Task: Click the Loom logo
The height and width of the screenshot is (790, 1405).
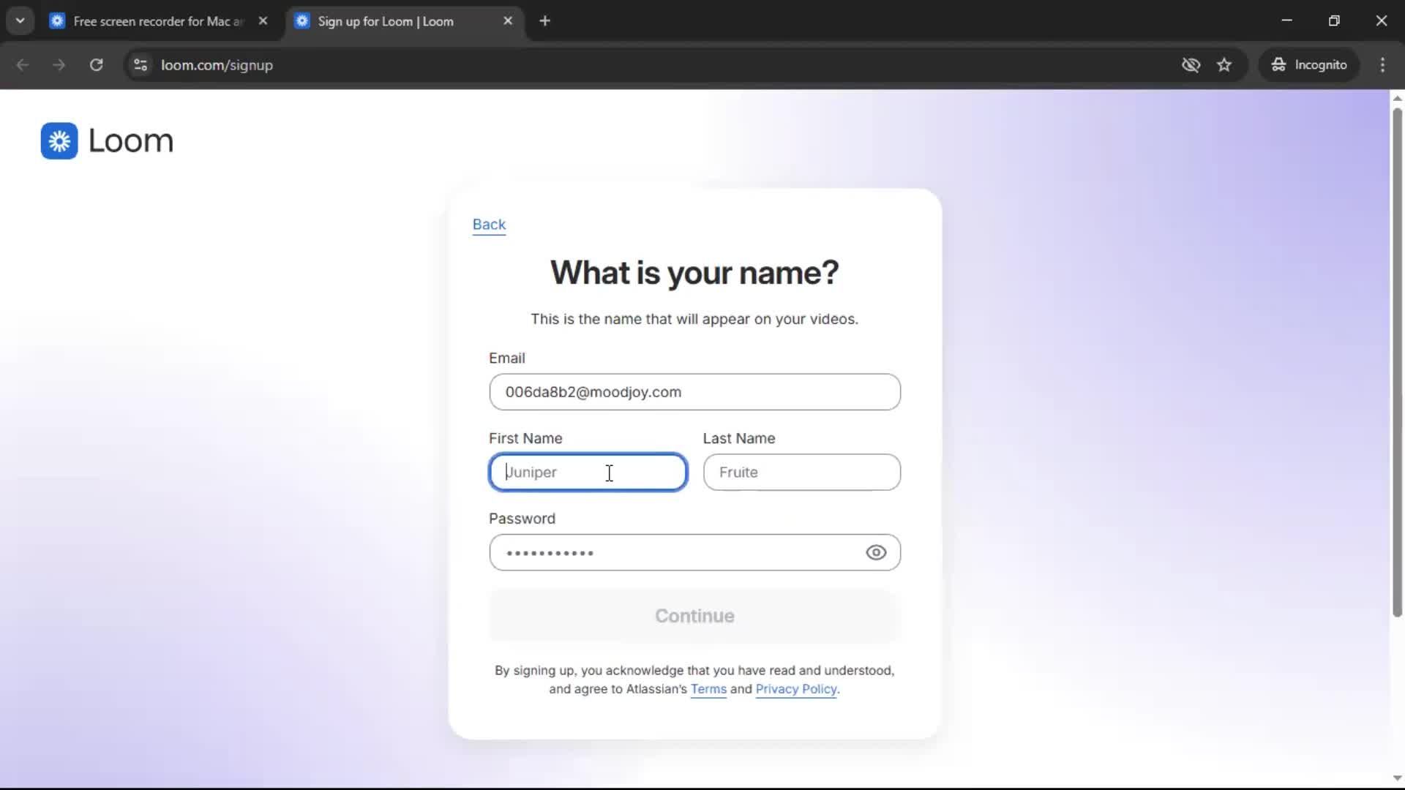Action: tap(107, 140)
